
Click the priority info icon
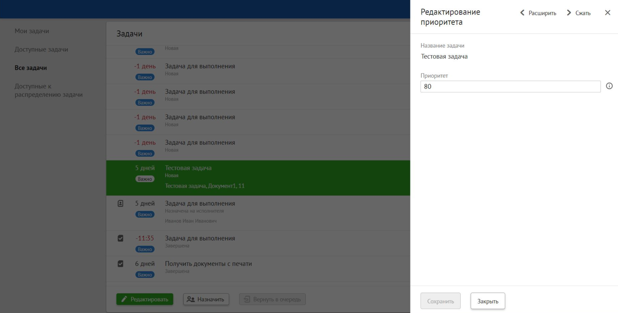point(609,86)
